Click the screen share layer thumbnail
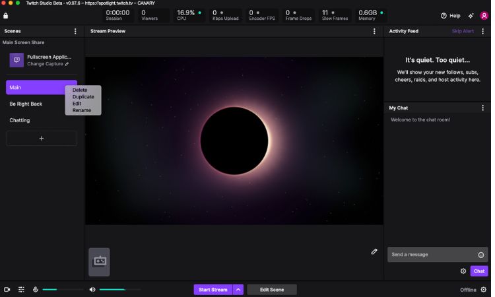The width and height of the screenshot is (495, 297). tap(99, 262)
